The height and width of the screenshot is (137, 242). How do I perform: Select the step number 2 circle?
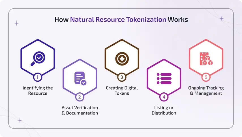click(x=80, y=97)
